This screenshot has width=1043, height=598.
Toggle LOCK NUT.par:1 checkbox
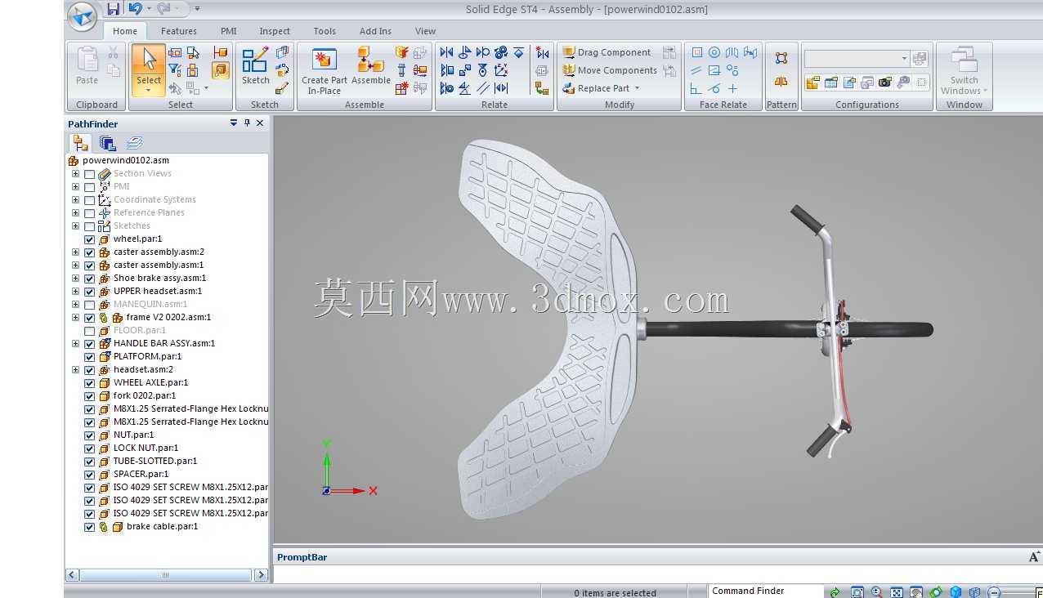click(90, 448)
